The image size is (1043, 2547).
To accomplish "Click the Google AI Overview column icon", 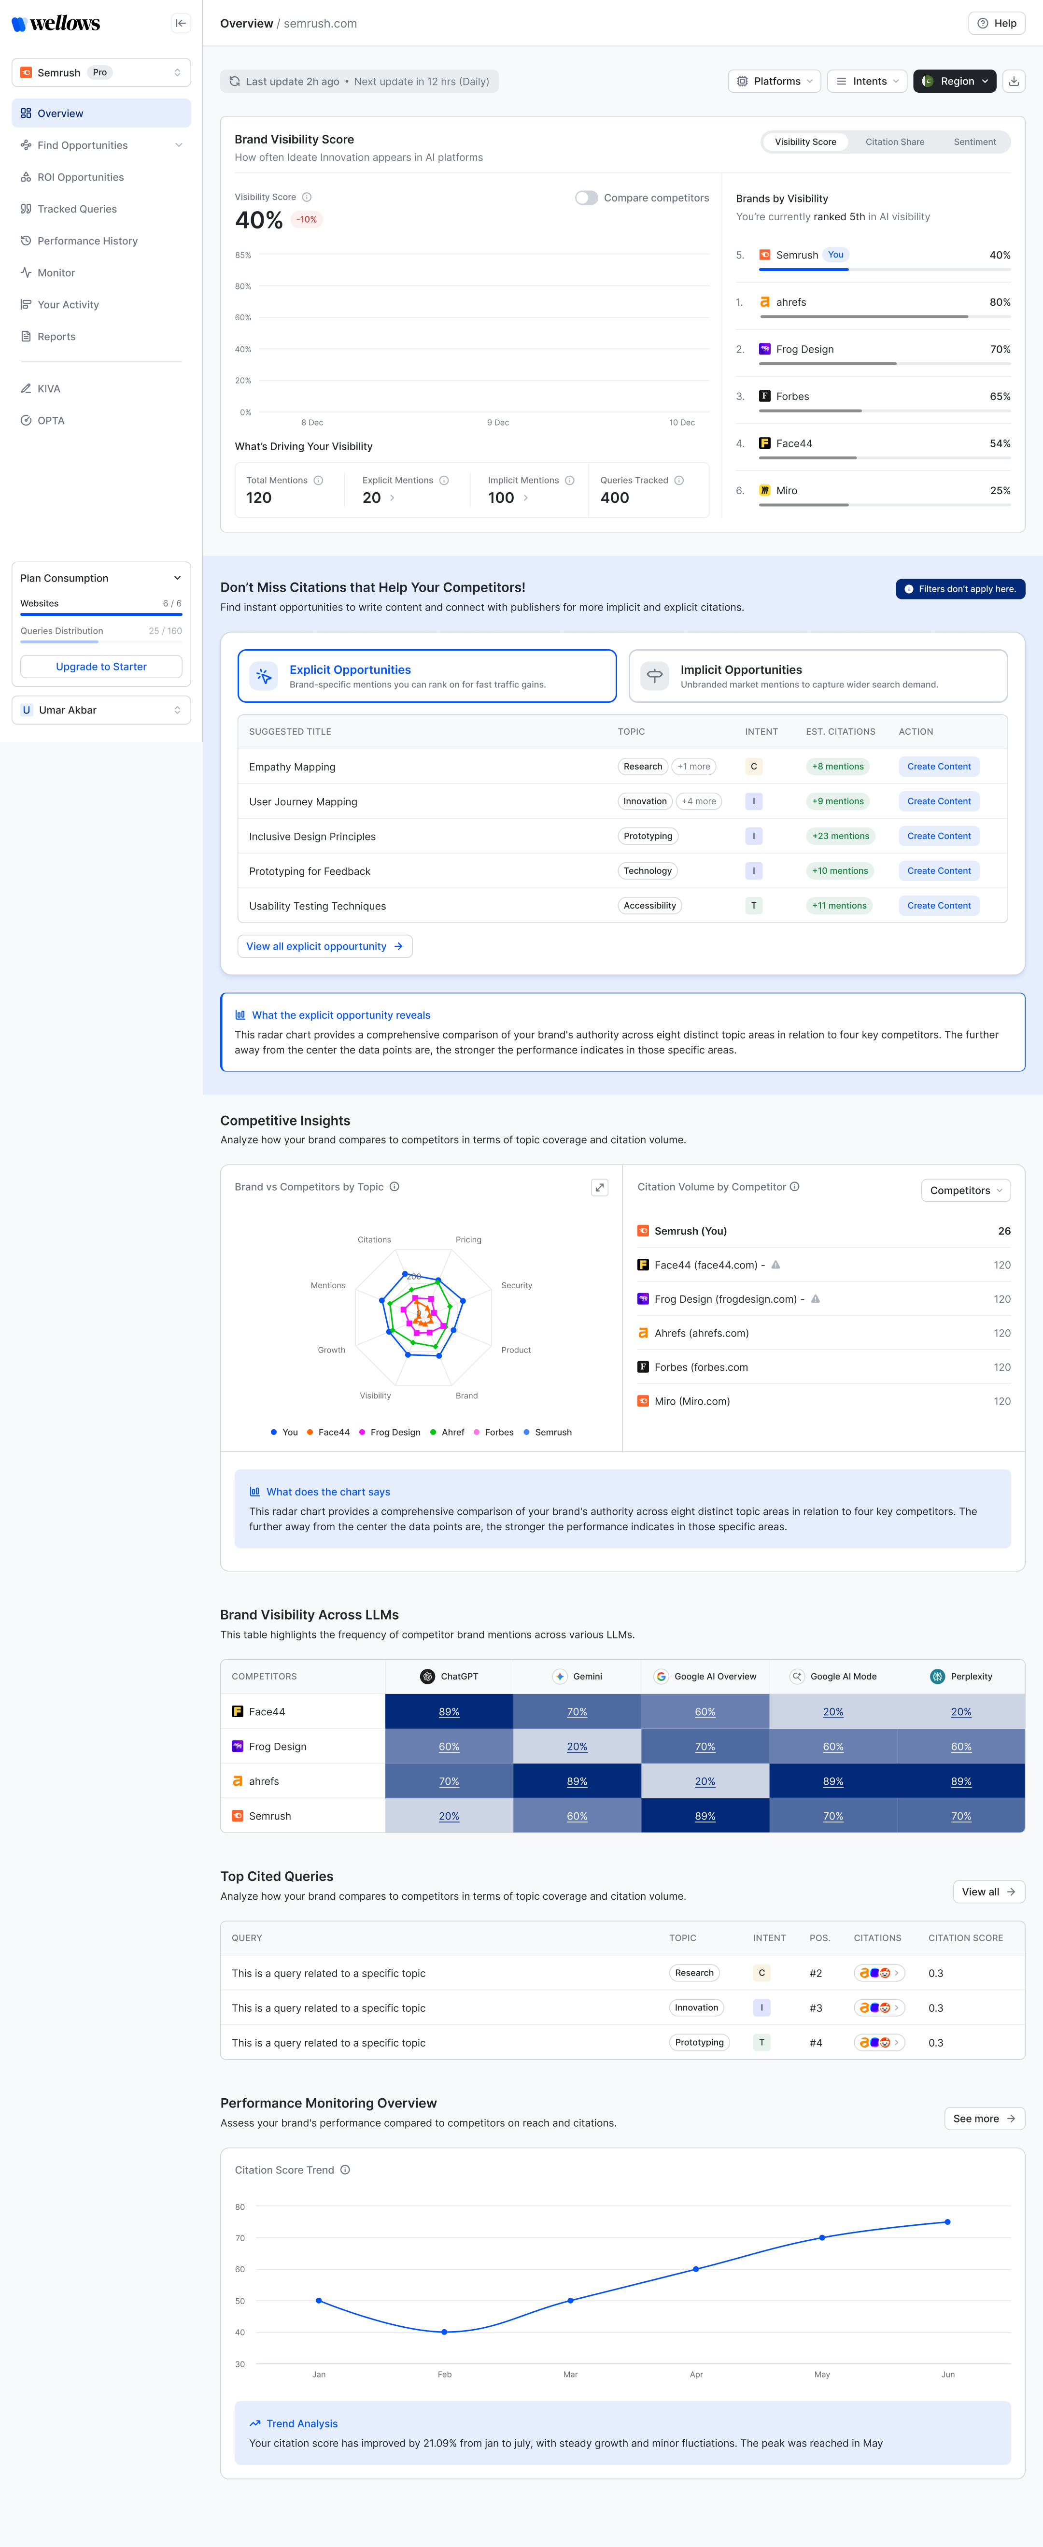I will click(x=661, y=1676).
